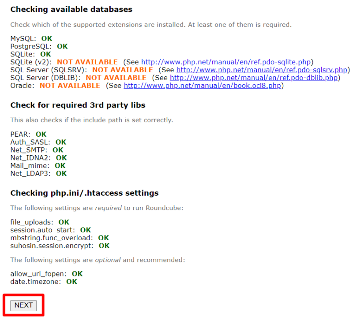The image size is (353, 317).
Task: Click the OK status next to Net_LDAP3
Action: click(x=61, y=173)
